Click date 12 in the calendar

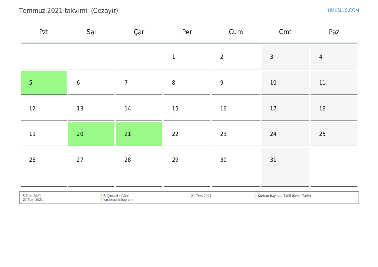44,108
